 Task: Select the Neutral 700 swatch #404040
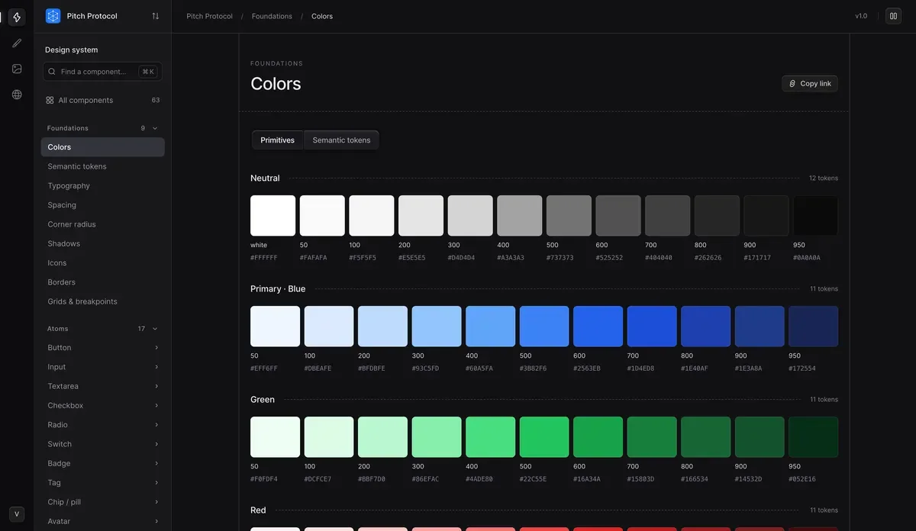[x=667, y=216]
